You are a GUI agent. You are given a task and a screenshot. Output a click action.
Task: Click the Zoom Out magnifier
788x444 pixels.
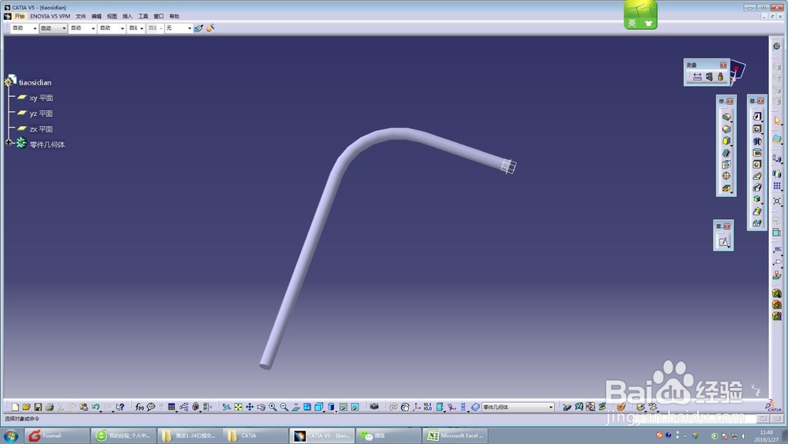(284, 407)
